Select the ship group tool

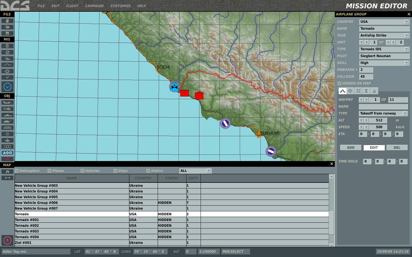point(7,115)
